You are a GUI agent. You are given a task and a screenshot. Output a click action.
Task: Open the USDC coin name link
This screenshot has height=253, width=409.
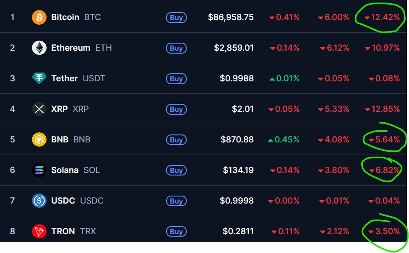click(63, 201)
